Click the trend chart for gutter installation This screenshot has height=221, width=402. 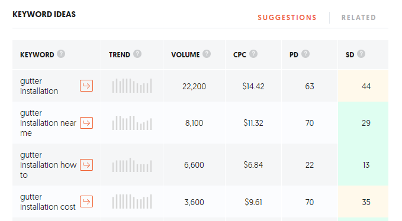132,86
